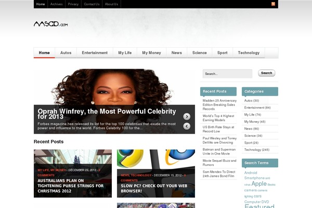Open Oprah Winfrey Most Powerful Celebrity headline
Viewport: 312px width, 208px height.
107,114
